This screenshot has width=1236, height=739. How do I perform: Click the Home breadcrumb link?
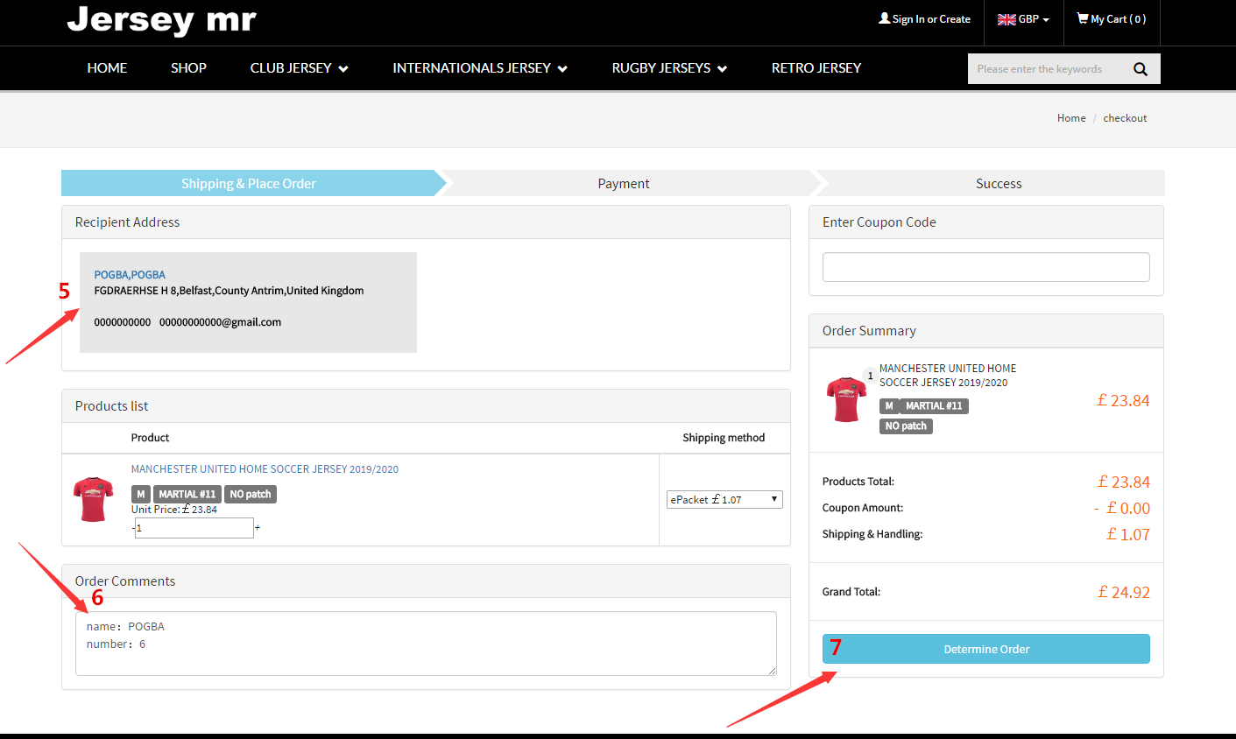pyautogui.click(x=1071, y=118)
